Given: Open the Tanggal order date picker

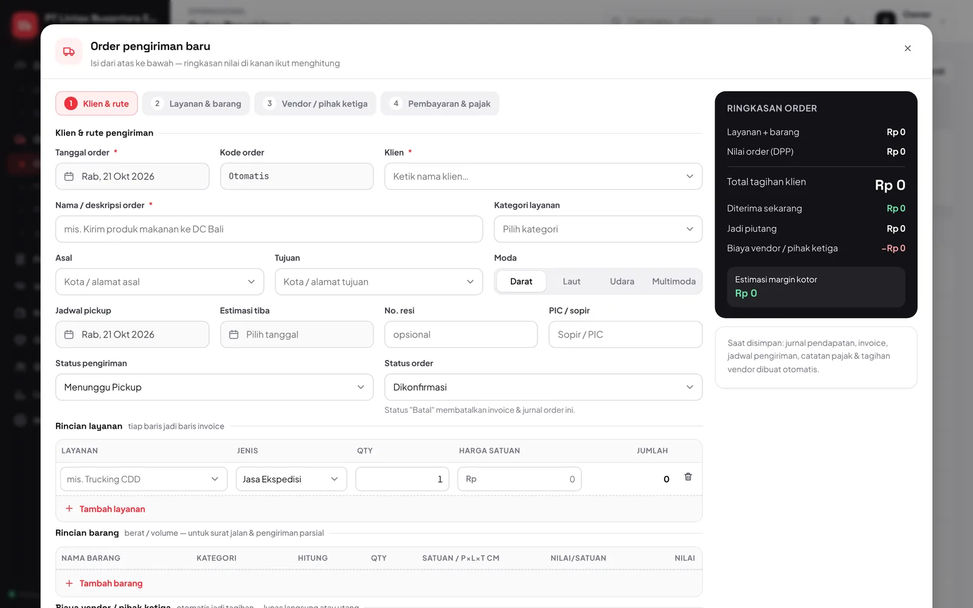Looking at the screenshot, I should point(132,176).
